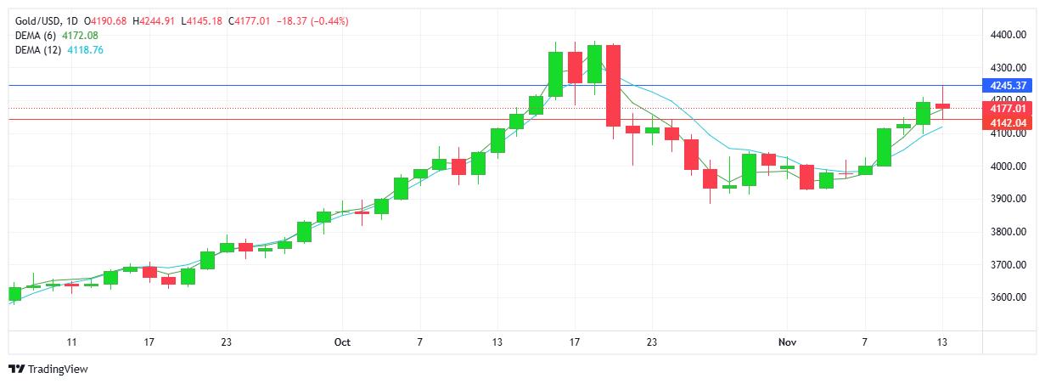The image size is (1045, 384).
Task: Click the 4000.00 price axis tick
Action: (x=1007, y=167)
